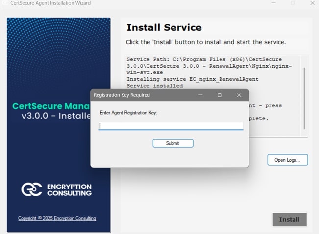Click the 'v3.0.0 - Installer' banner text

pos(56,116)
